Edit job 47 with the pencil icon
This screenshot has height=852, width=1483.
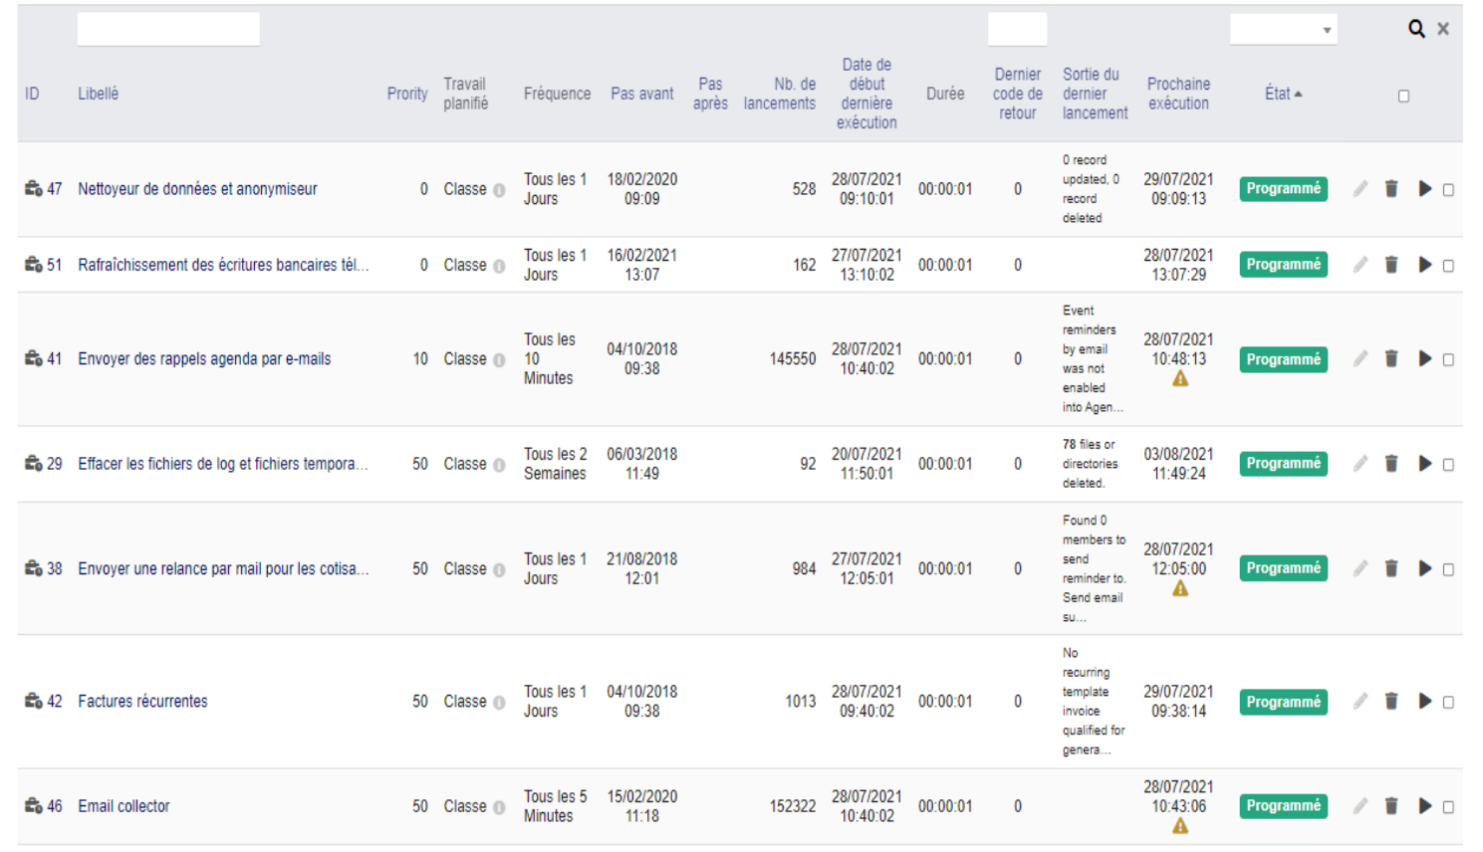click(x=1360, y=189)
